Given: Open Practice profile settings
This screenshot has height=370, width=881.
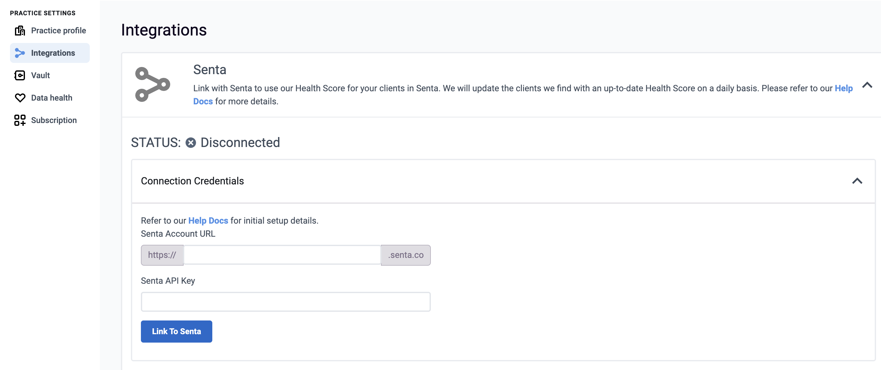Looking at the screenshot, I should 50,31.
